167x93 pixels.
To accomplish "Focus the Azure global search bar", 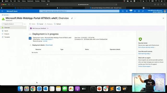I will click(x=79, y=11).
